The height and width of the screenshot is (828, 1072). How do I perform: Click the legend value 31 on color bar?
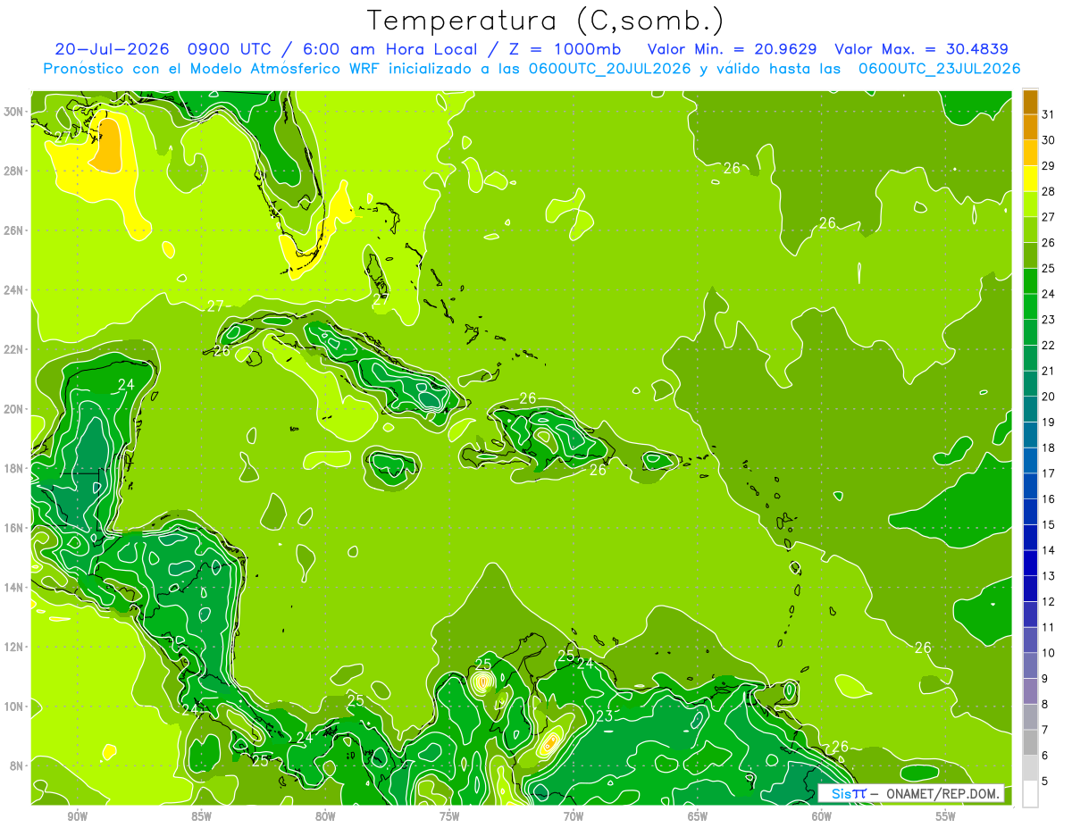[1049, 113]
